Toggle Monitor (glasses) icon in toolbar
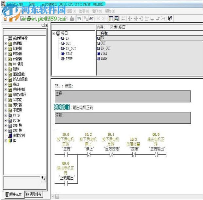This screenshot has height=200, width=203. [91, 19]
